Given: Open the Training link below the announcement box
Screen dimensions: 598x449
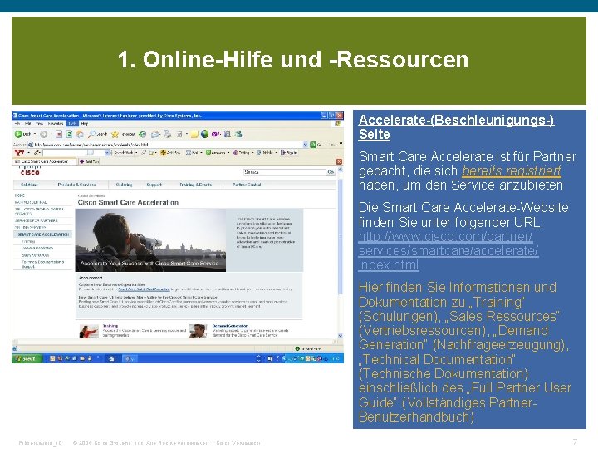Looking at the screenshot, I should click(x=110, y=326).
